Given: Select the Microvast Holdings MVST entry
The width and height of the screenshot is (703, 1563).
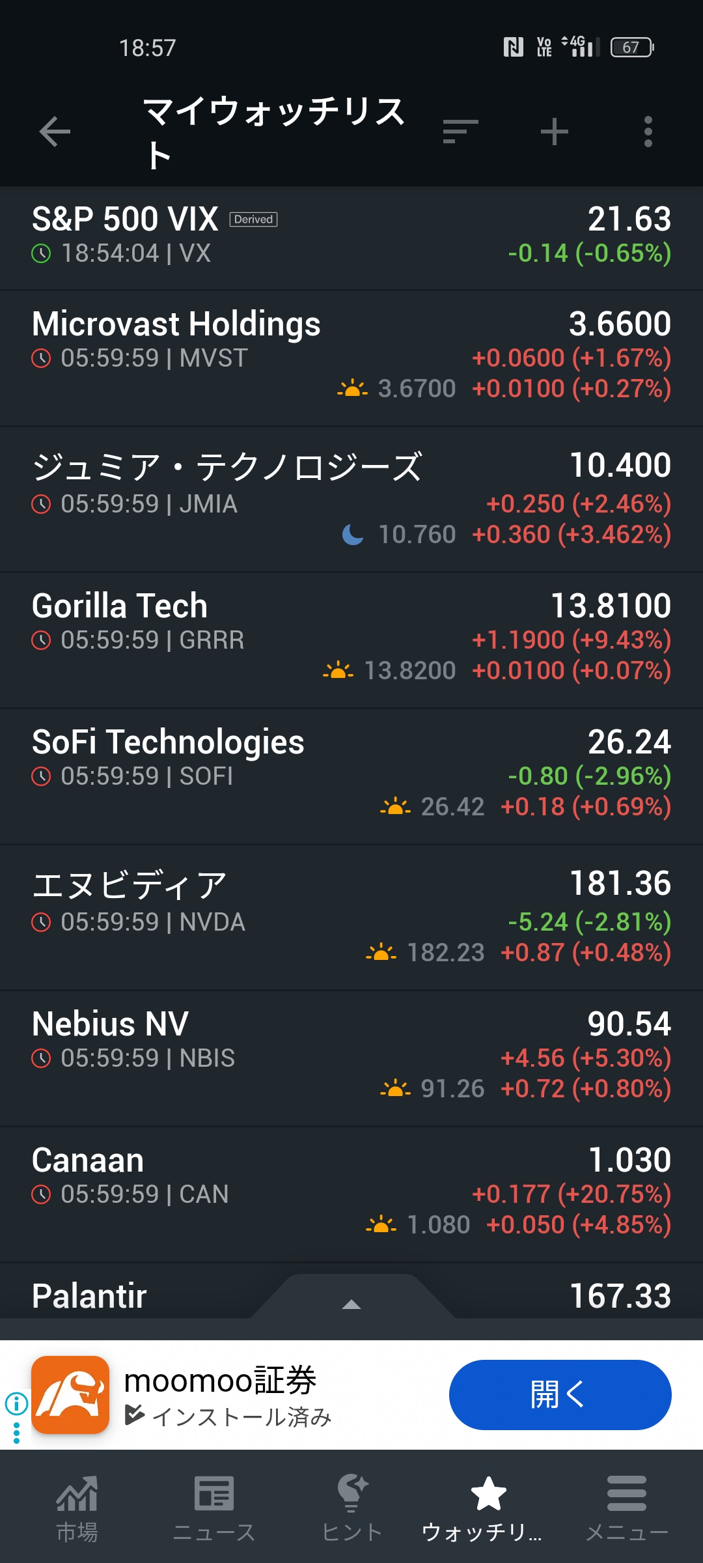Looking at the screenshot, I should [x=351, y=357].
